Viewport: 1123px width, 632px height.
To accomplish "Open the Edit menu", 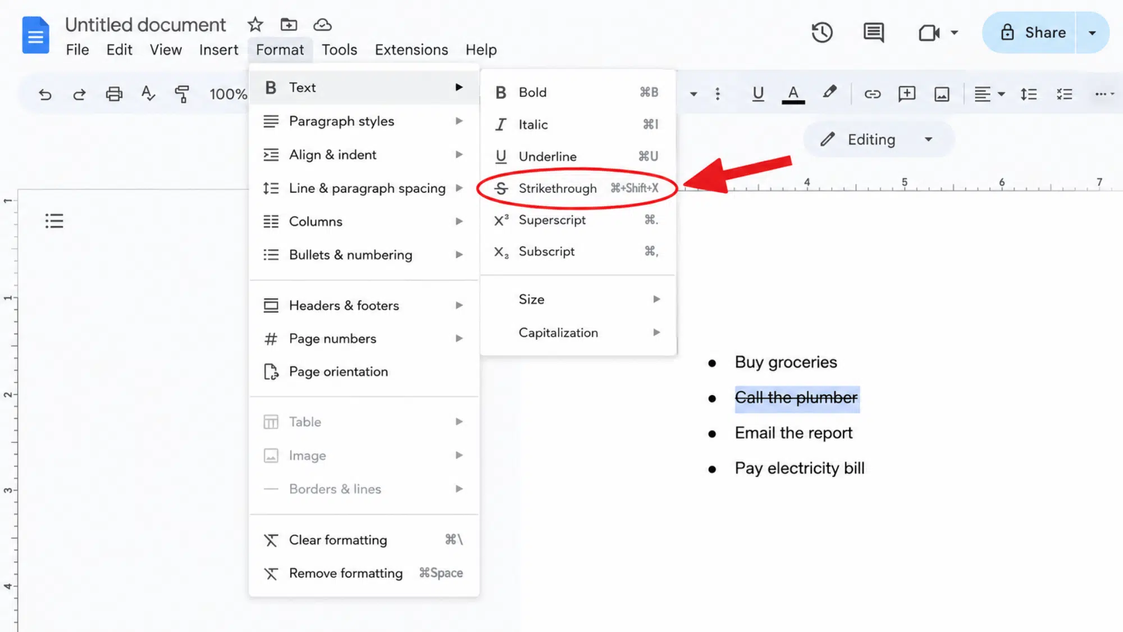I will click(119, 50).
